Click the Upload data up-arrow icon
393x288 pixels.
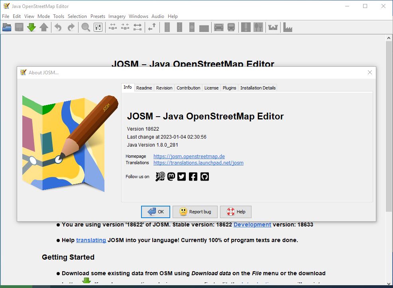tap(44, 27)
